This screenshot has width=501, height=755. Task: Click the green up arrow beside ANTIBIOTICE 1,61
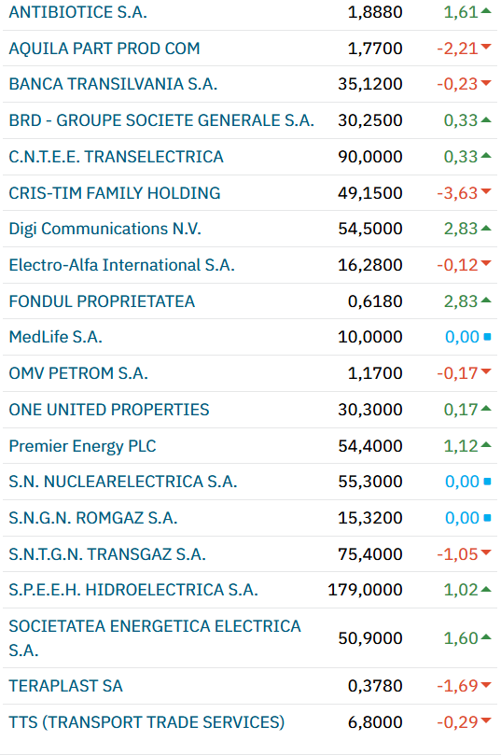coord(486,10)
